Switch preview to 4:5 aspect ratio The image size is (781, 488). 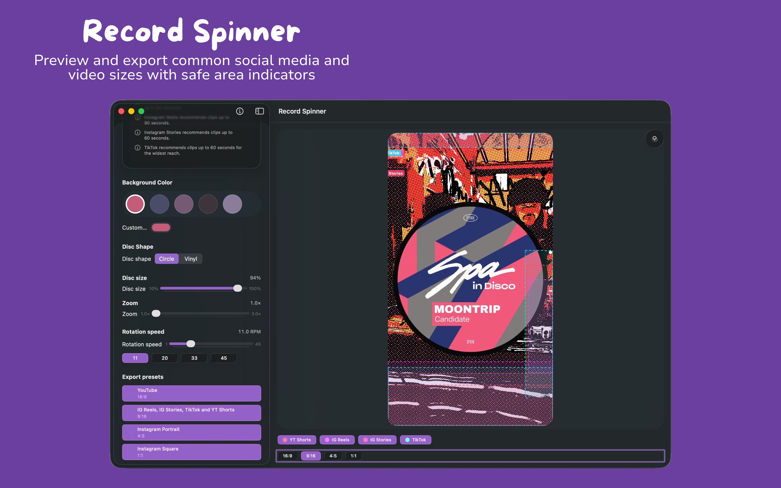(333, 456)
